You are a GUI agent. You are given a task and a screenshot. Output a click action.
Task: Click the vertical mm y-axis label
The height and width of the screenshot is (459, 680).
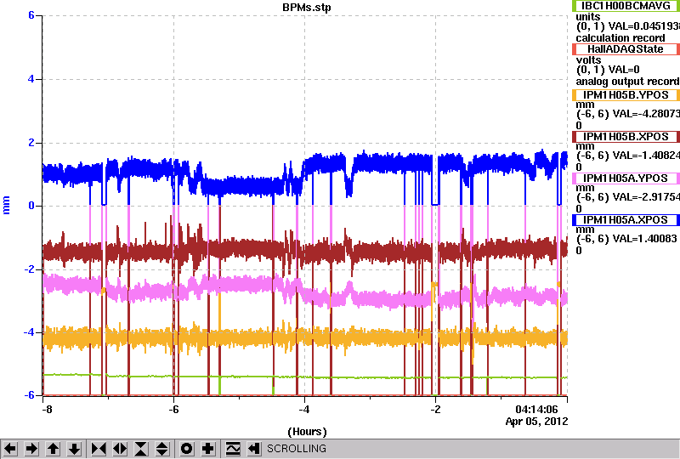coord(6,206)
